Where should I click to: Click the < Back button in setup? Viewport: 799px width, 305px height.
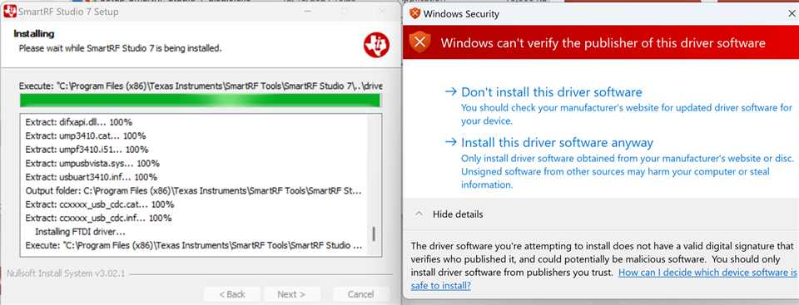[x=232, y=294]
